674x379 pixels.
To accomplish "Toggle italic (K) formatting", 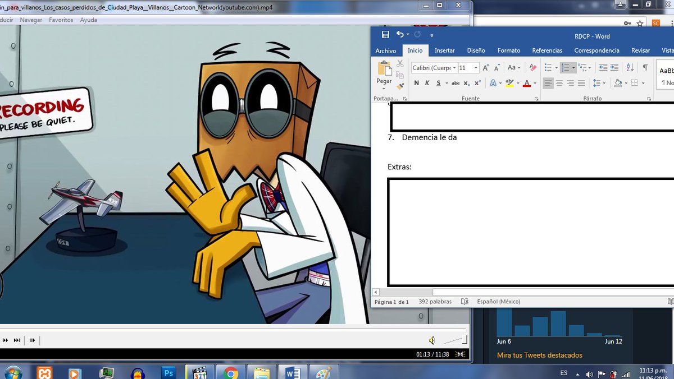I will (427, 83).
